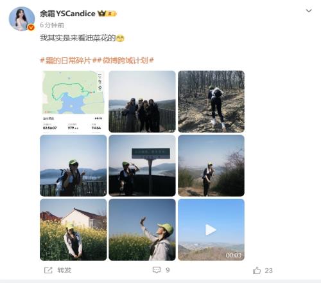Open the 余霜YSCandice profile avatar
The height and width of the screenshot is (283, 321).
click(x=22, y=19)
